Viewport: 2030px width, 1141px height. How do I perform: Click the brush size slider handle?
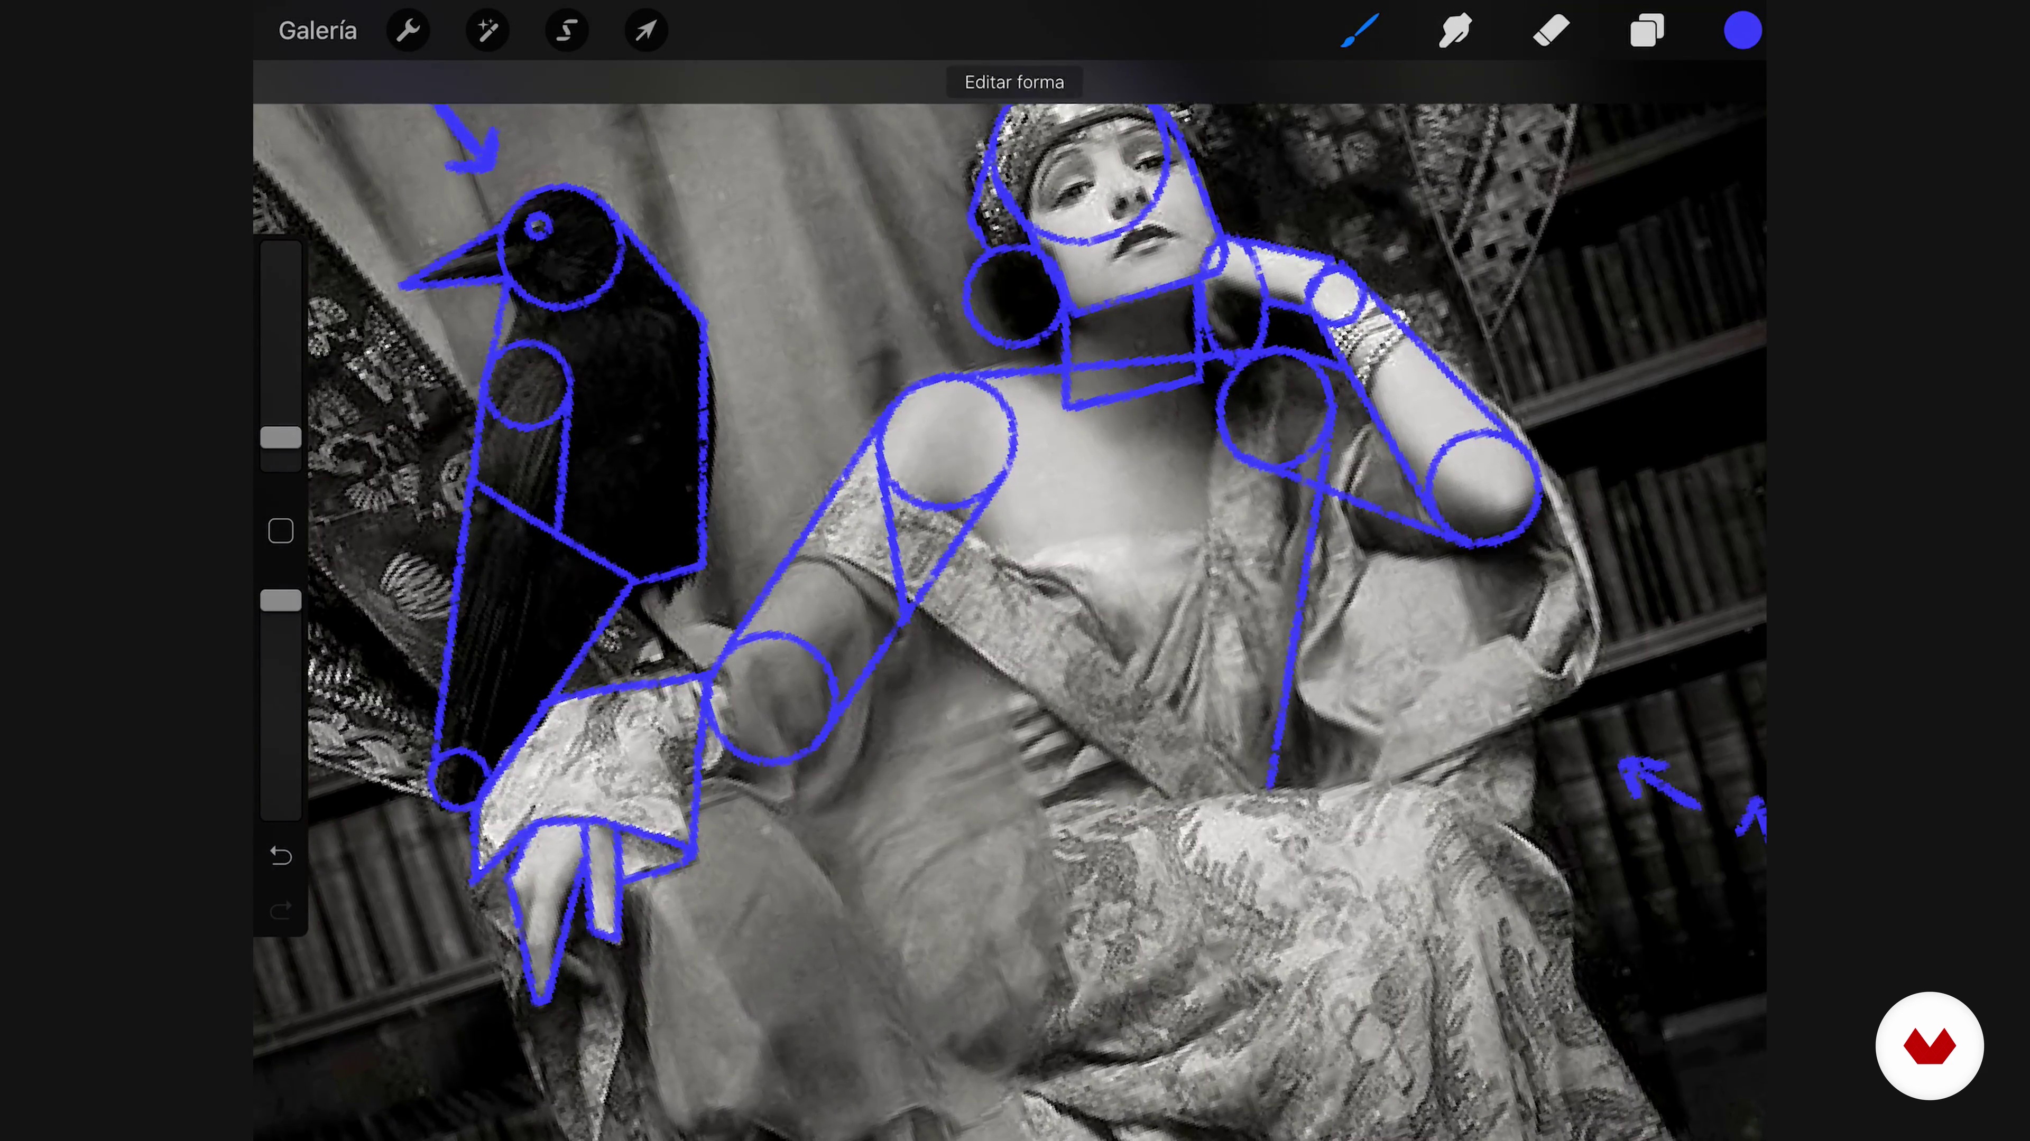tap(281, 438)
